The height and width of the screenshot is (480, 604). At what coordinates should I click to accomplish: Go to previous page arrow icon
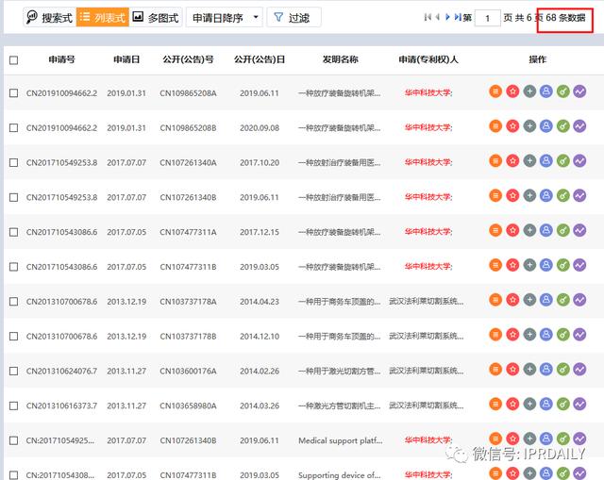[x=438, y=17]
